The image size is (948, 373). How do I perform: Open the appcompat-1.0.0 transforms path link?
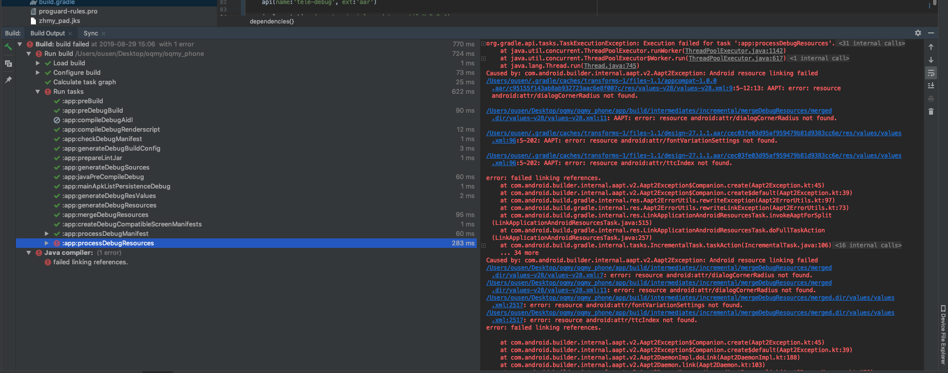(x=601, y=81)
